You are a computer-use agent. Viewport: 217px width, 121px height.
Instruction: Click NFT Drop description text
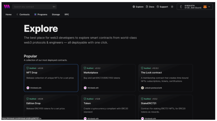click(x=50, y=78)
